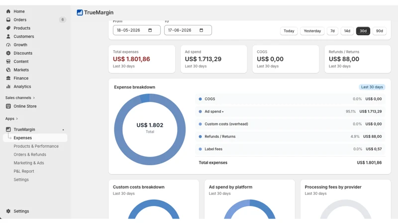The height and width of the screenshot is (224, 398).
Task: Open the Customers person icon
Action: tap(8, 36)
